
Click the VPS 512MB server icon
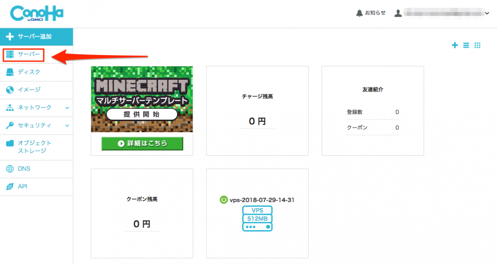coord(258,218)
